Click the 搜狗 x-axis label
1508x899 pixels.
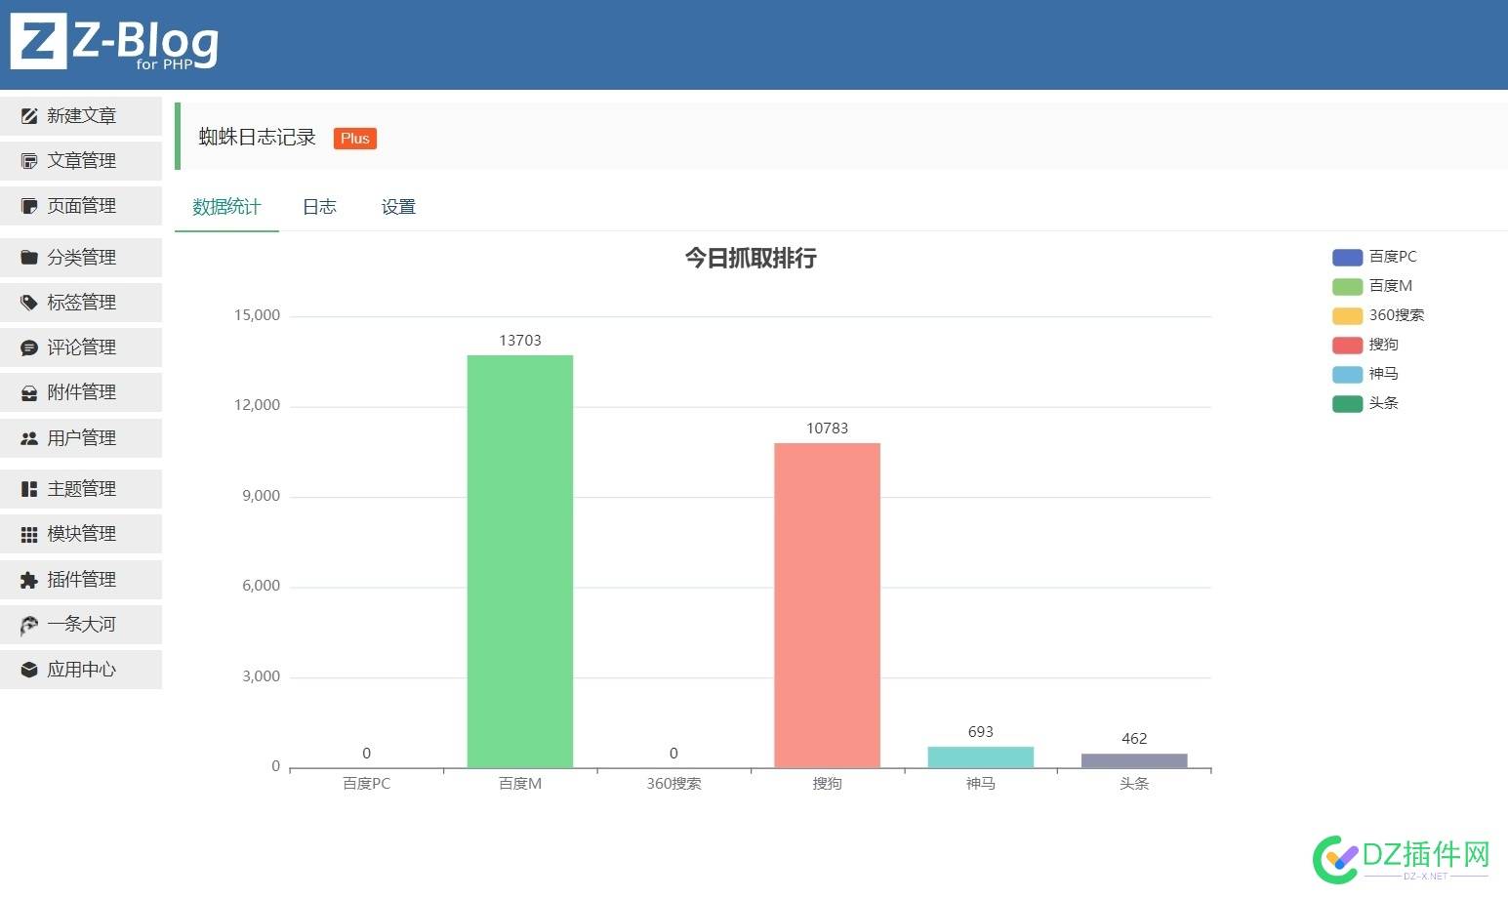827,784
